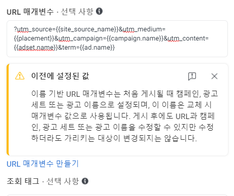The height and width of the screenshot is (196, 234).
Task: Click the 조회 태그 field label
Action: click(23, 181)
